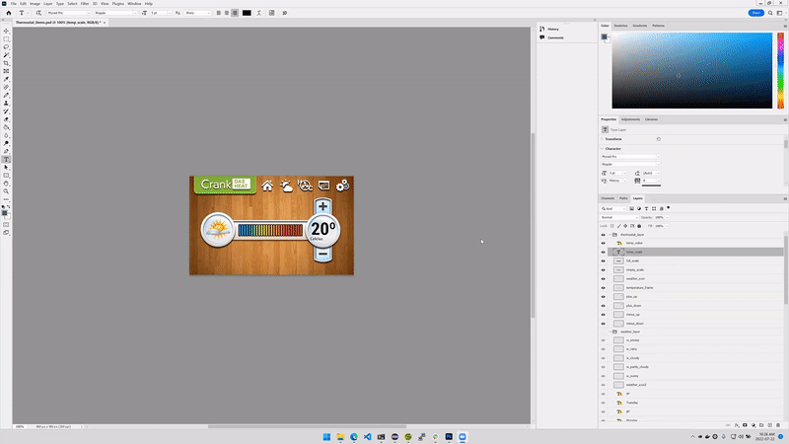Hide the full_scale layer
The height and width of the screenshot is (444, 789).
603,261
